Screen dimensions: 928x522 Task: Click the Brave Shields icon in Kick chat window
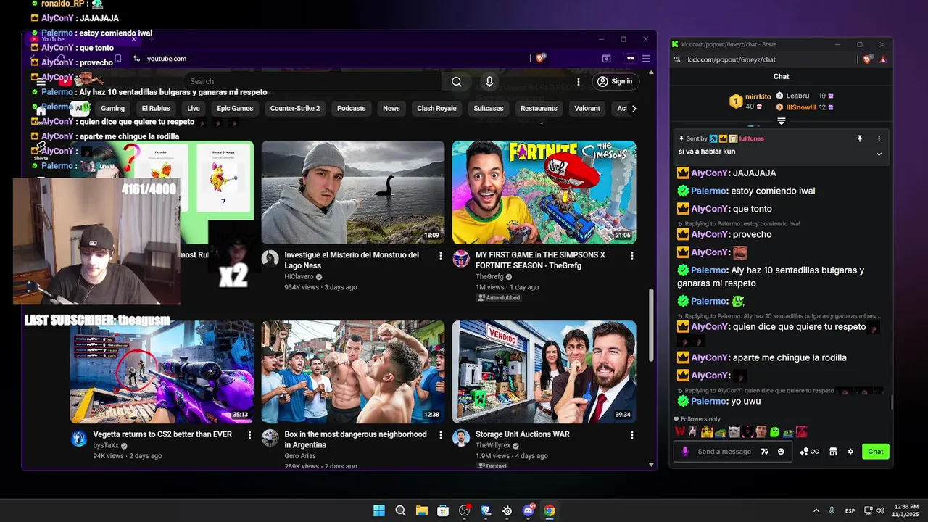tap(869, 59)
